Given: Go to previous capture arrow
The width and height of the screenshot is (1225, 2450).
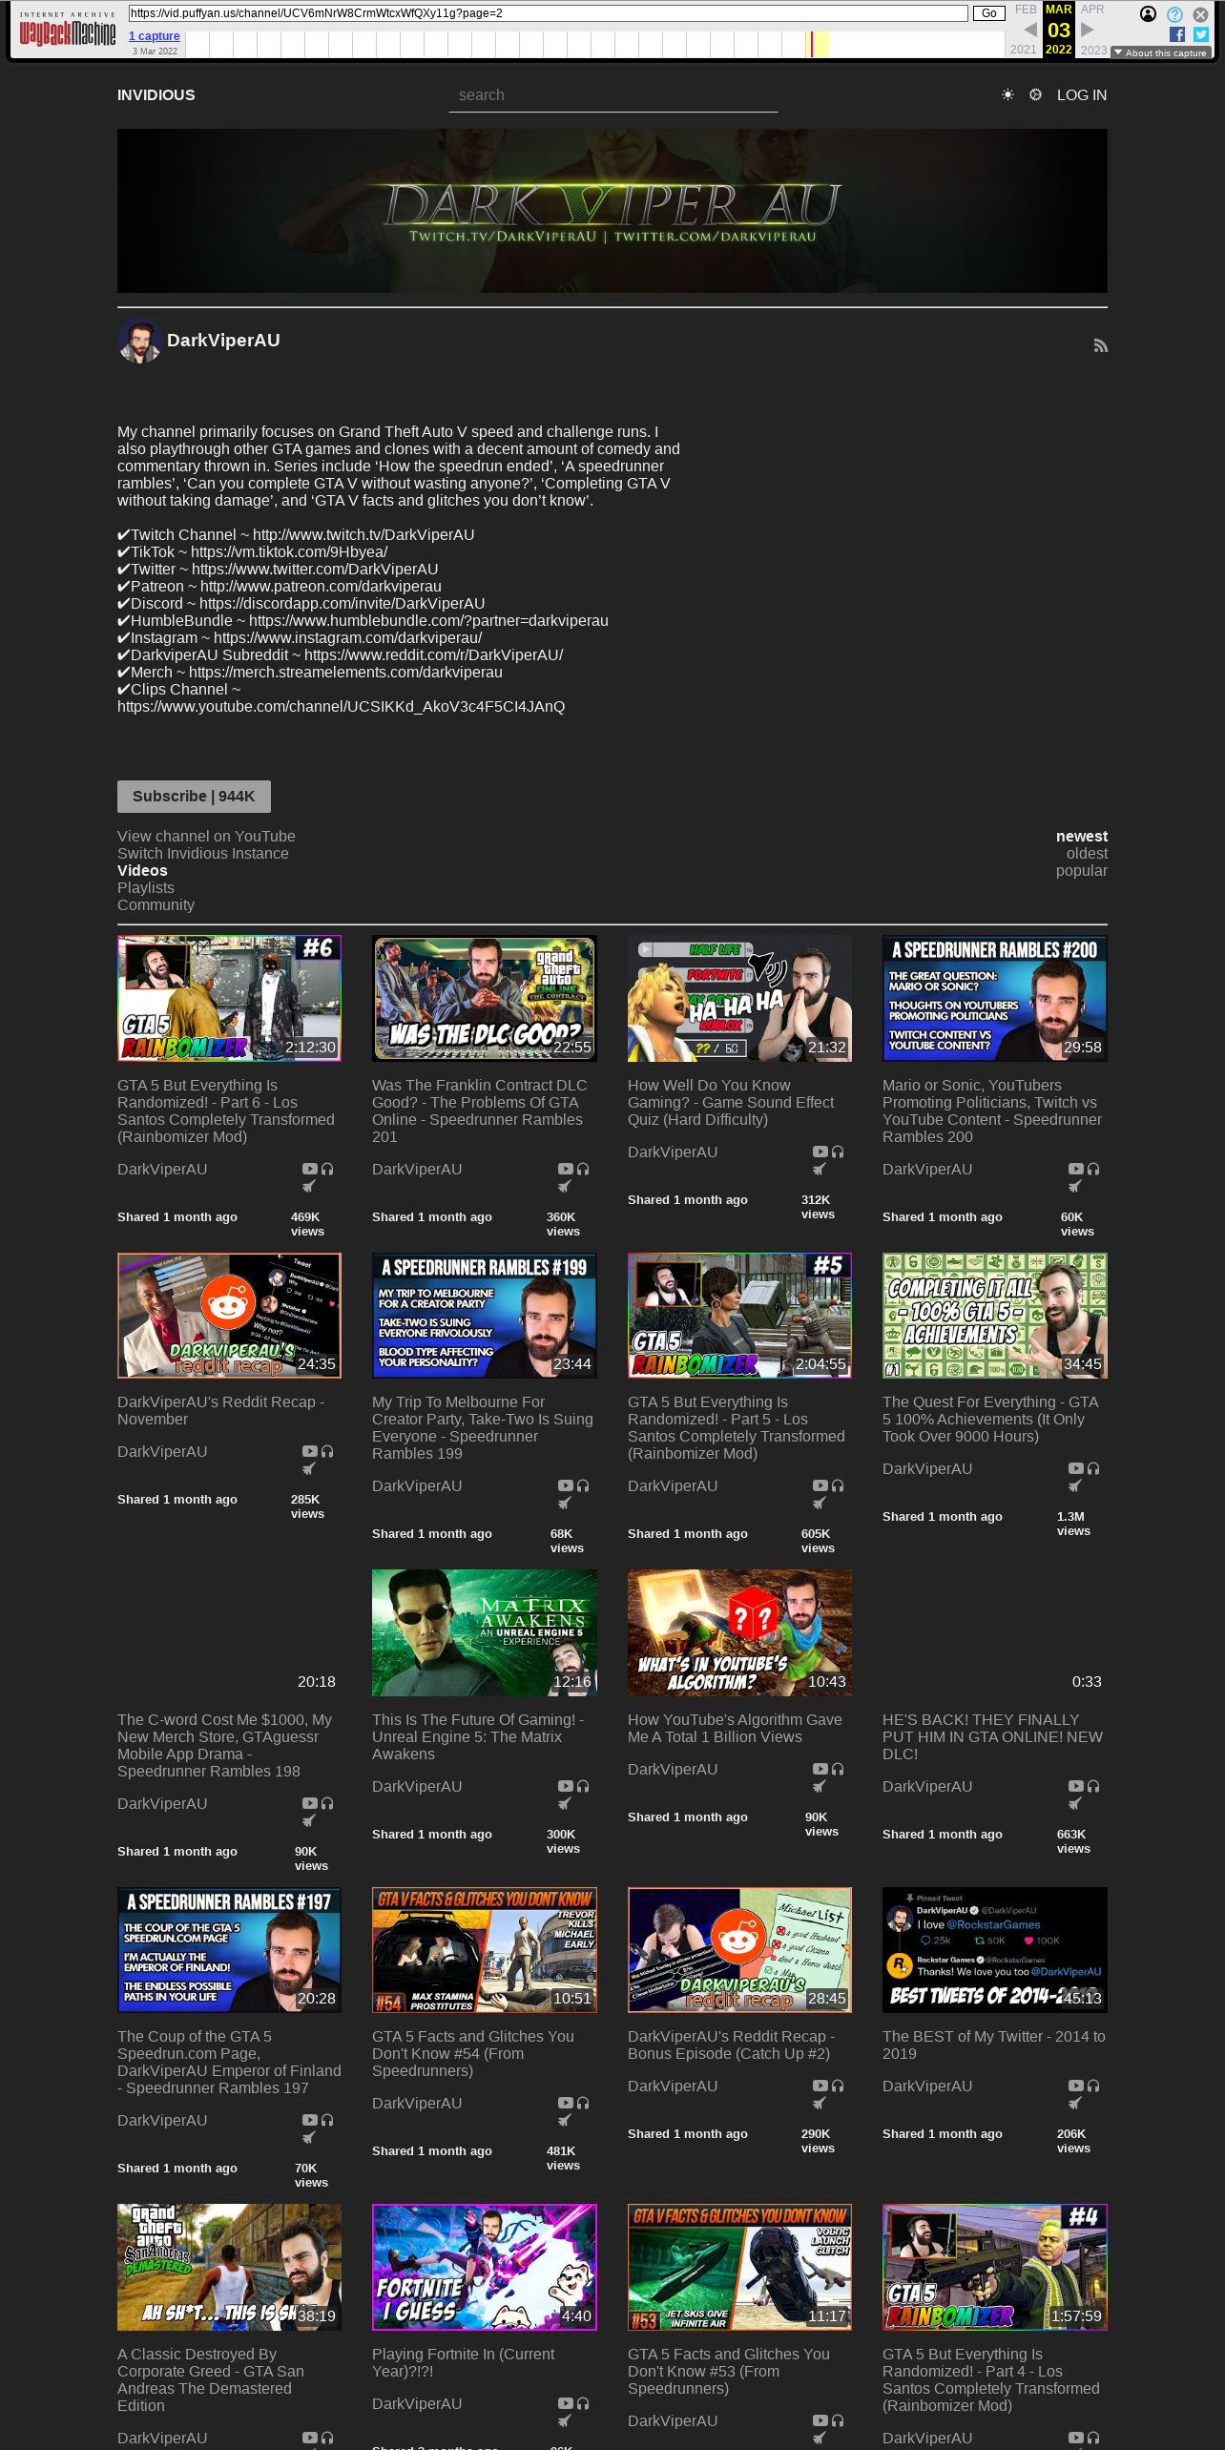Looking at the screenshot, I should tap(1029, 30).
